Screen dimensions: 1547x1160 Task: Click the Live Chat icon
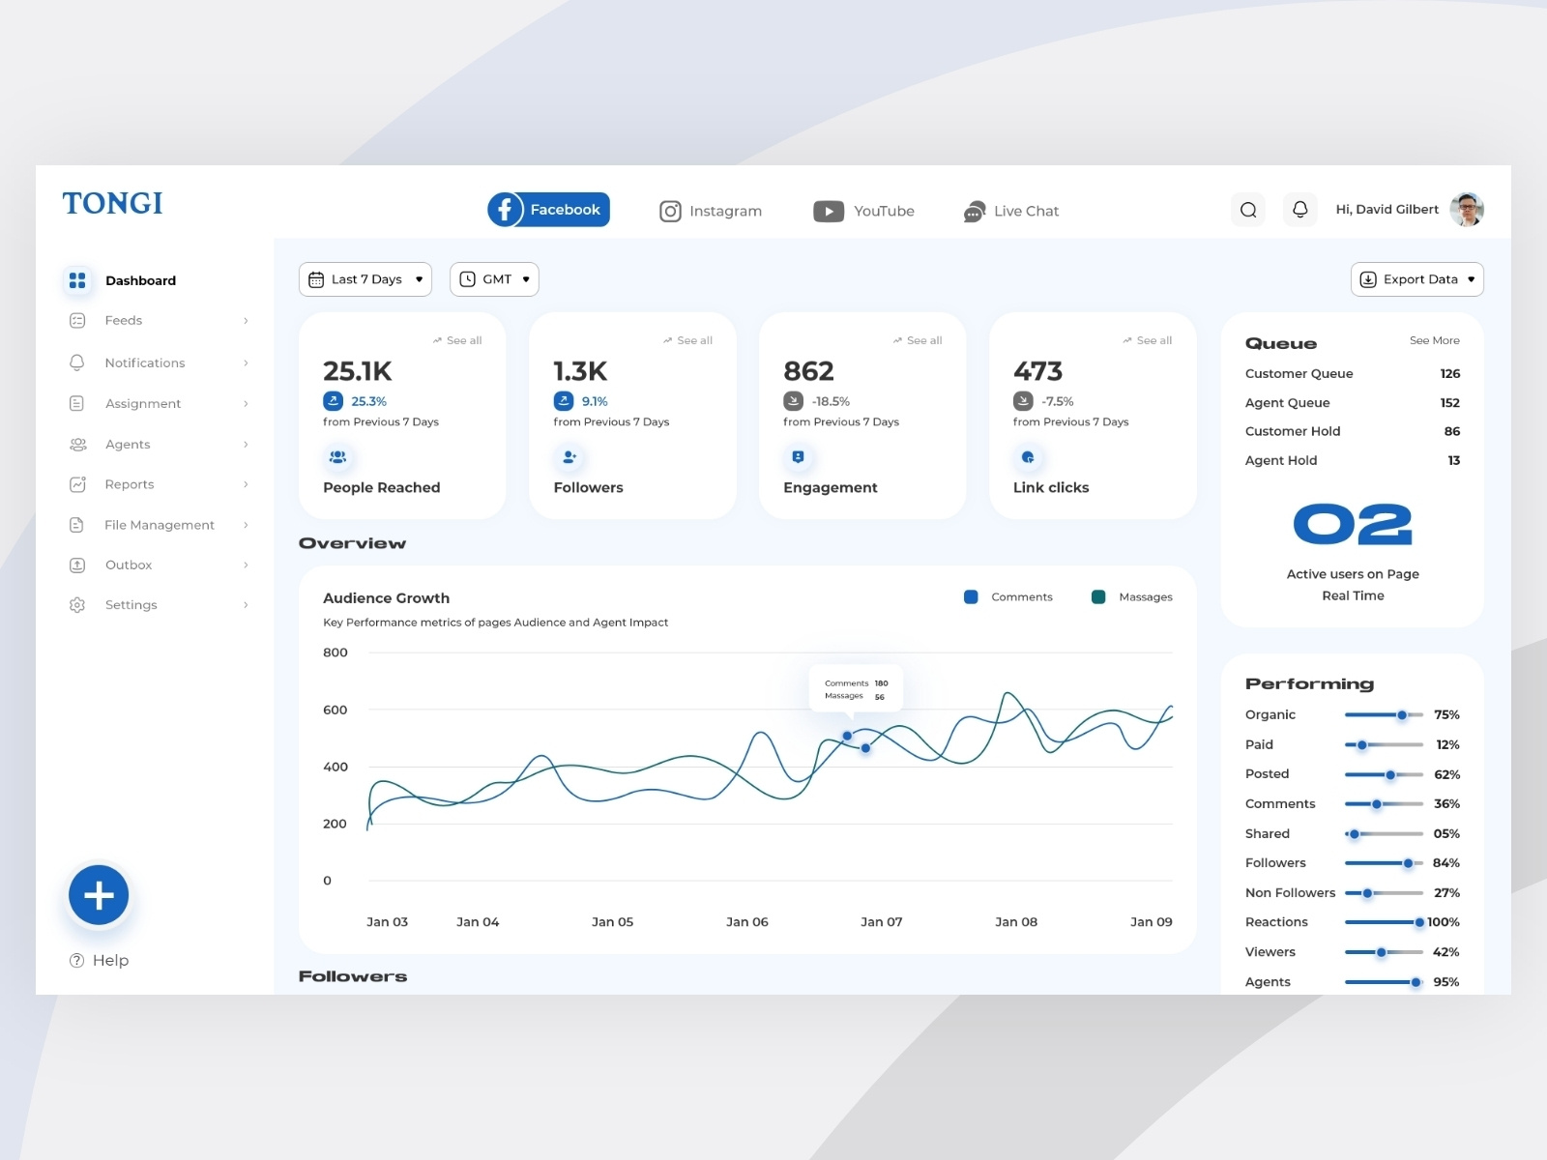click(973, 211)
